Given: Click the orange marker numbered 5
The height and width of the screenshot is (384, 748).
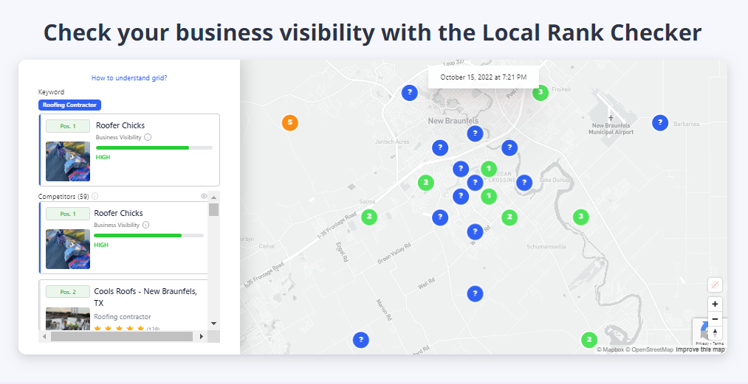Looking at the screenshot, I should click(x=290, y=123).
